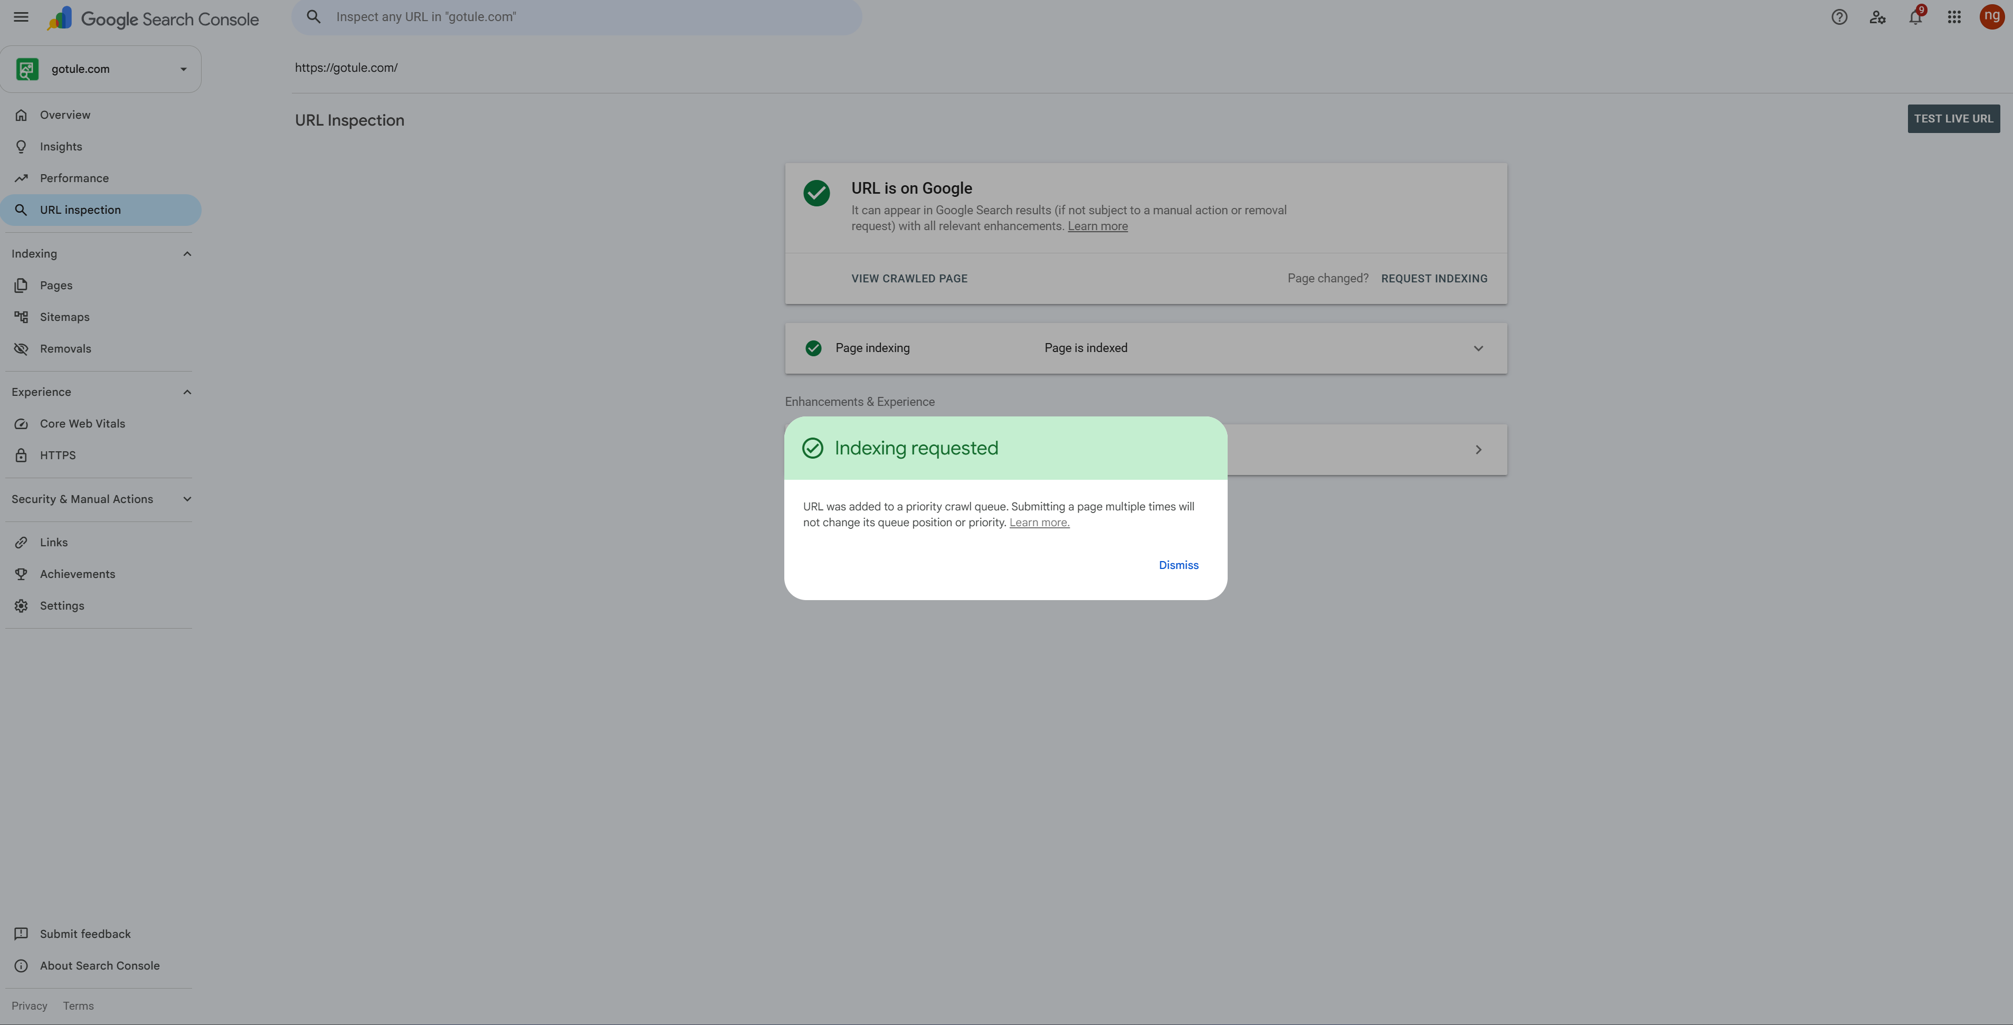Viewport: 2013px width, 1025px height.
Task: Click the Sitemaps tree icon
Action: pyautogui.click(x=21, y=317)
